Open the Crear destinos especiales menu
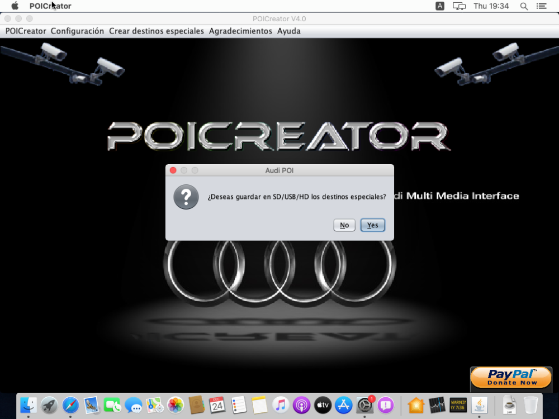The height and width of the screenshot is (419, 559). click(x=157, y=31)
